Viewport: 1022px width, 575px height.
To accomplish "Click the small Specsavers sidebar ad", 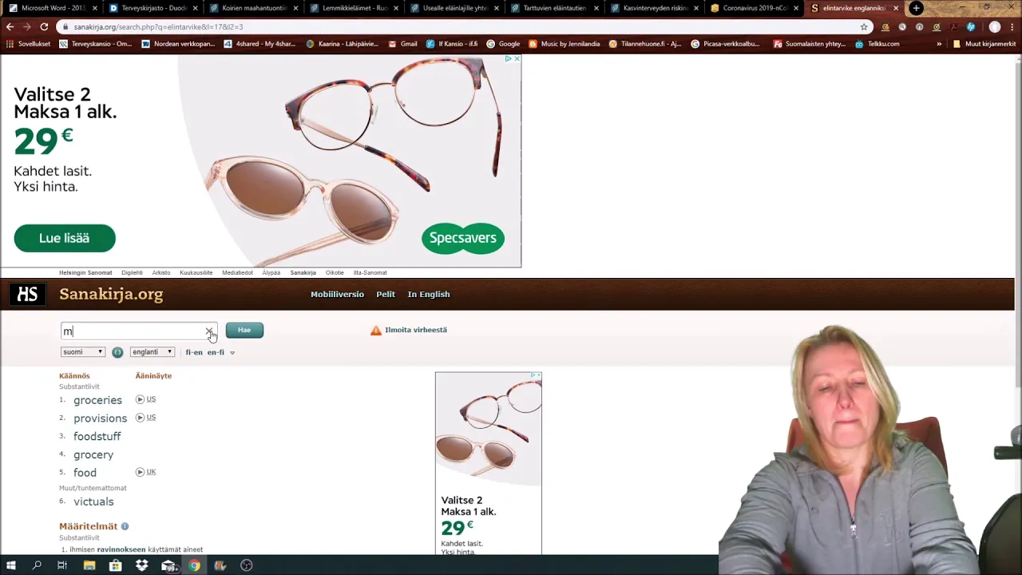I will point(489,463).
